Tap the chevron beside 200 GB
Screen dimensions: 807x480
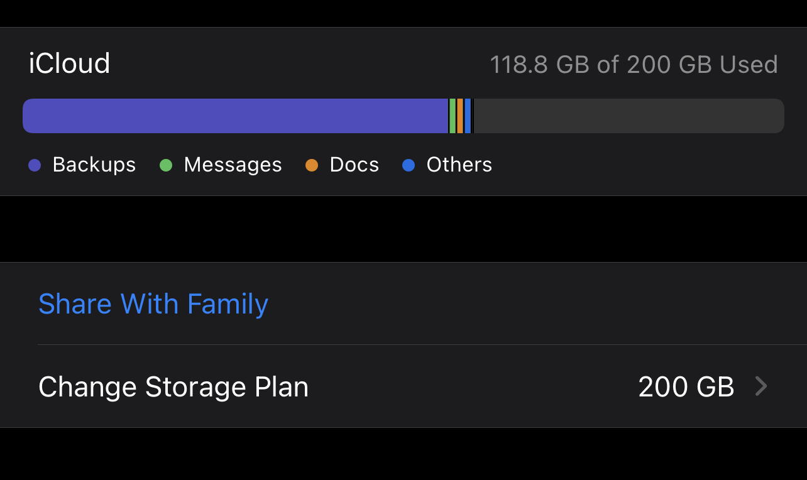click(760, 386)
